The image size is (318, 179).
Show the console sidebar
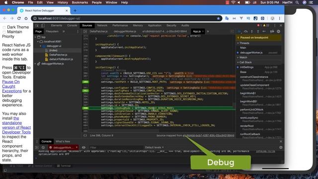click(x=37, y=148)
